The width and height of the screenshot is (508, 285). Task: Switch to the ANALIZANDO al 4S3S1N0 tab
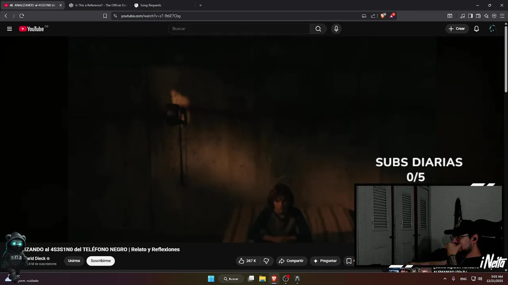coord(33,5)
